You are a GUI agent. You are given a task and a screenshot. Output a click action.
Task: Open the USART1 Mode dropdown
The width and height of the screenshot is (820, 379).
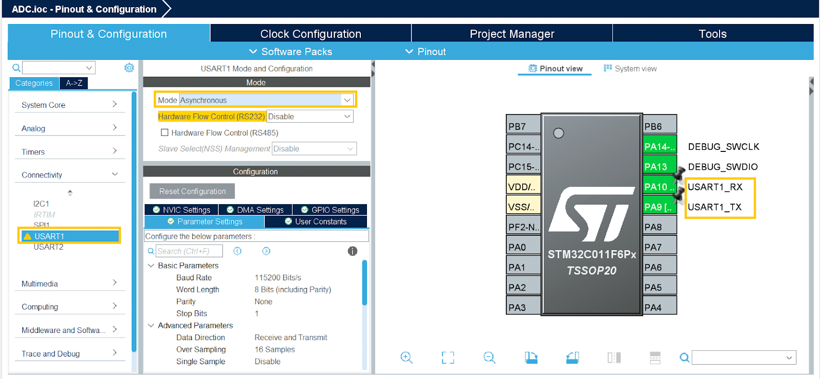pyautogui.click(x=347, y=100)
